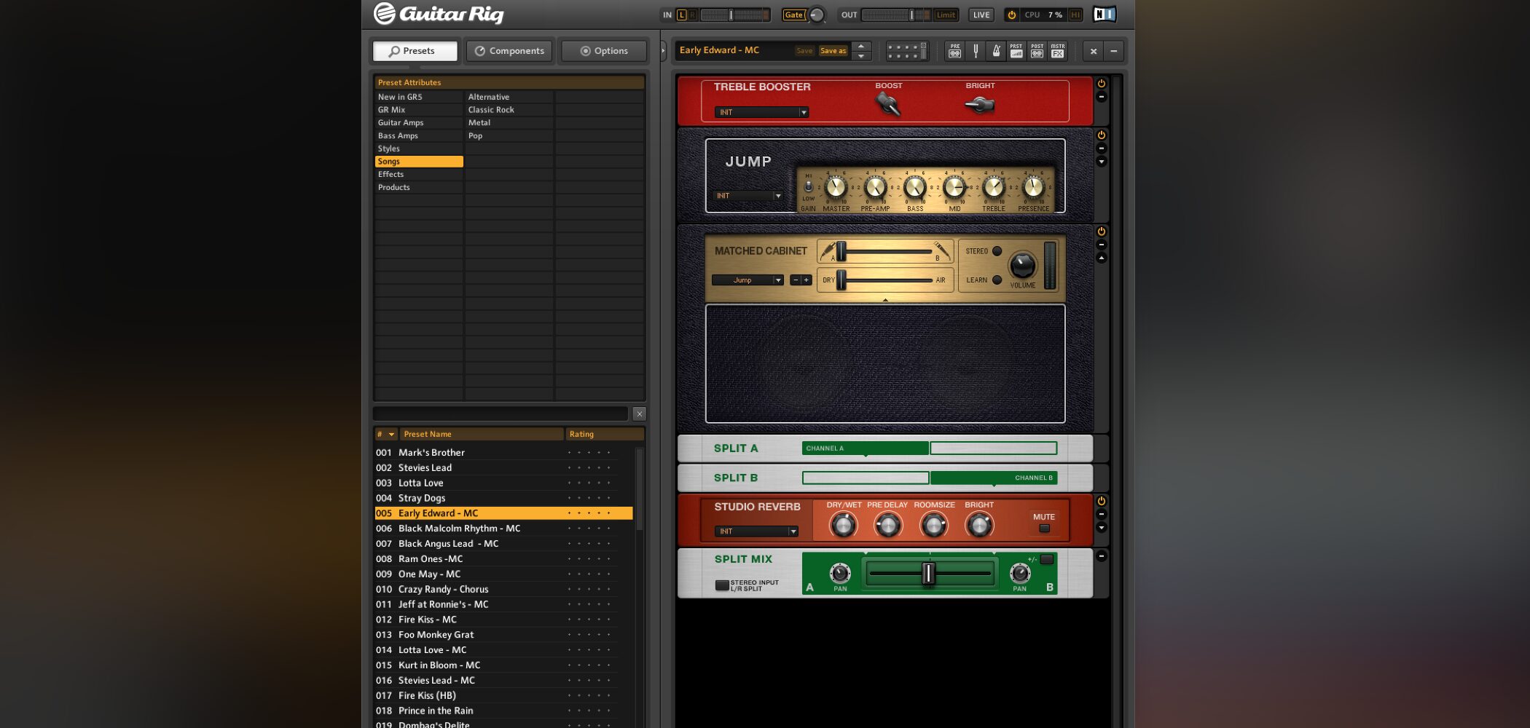The height and width of the screenshot is (728, 1530).
Task: Select the left input channel L
Action: pos(682,15)
